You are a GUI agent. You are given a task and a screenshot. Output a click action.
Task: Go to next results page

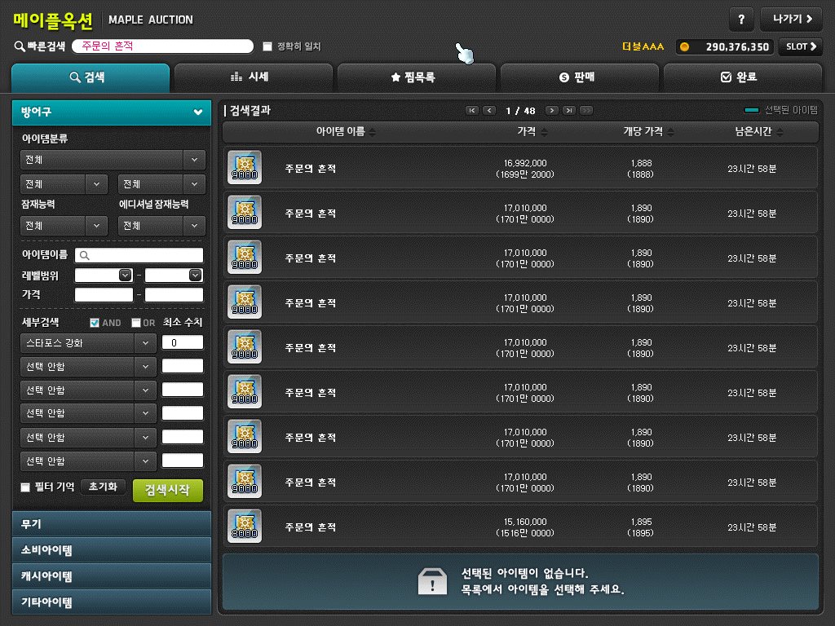click(x=552, y=111)
